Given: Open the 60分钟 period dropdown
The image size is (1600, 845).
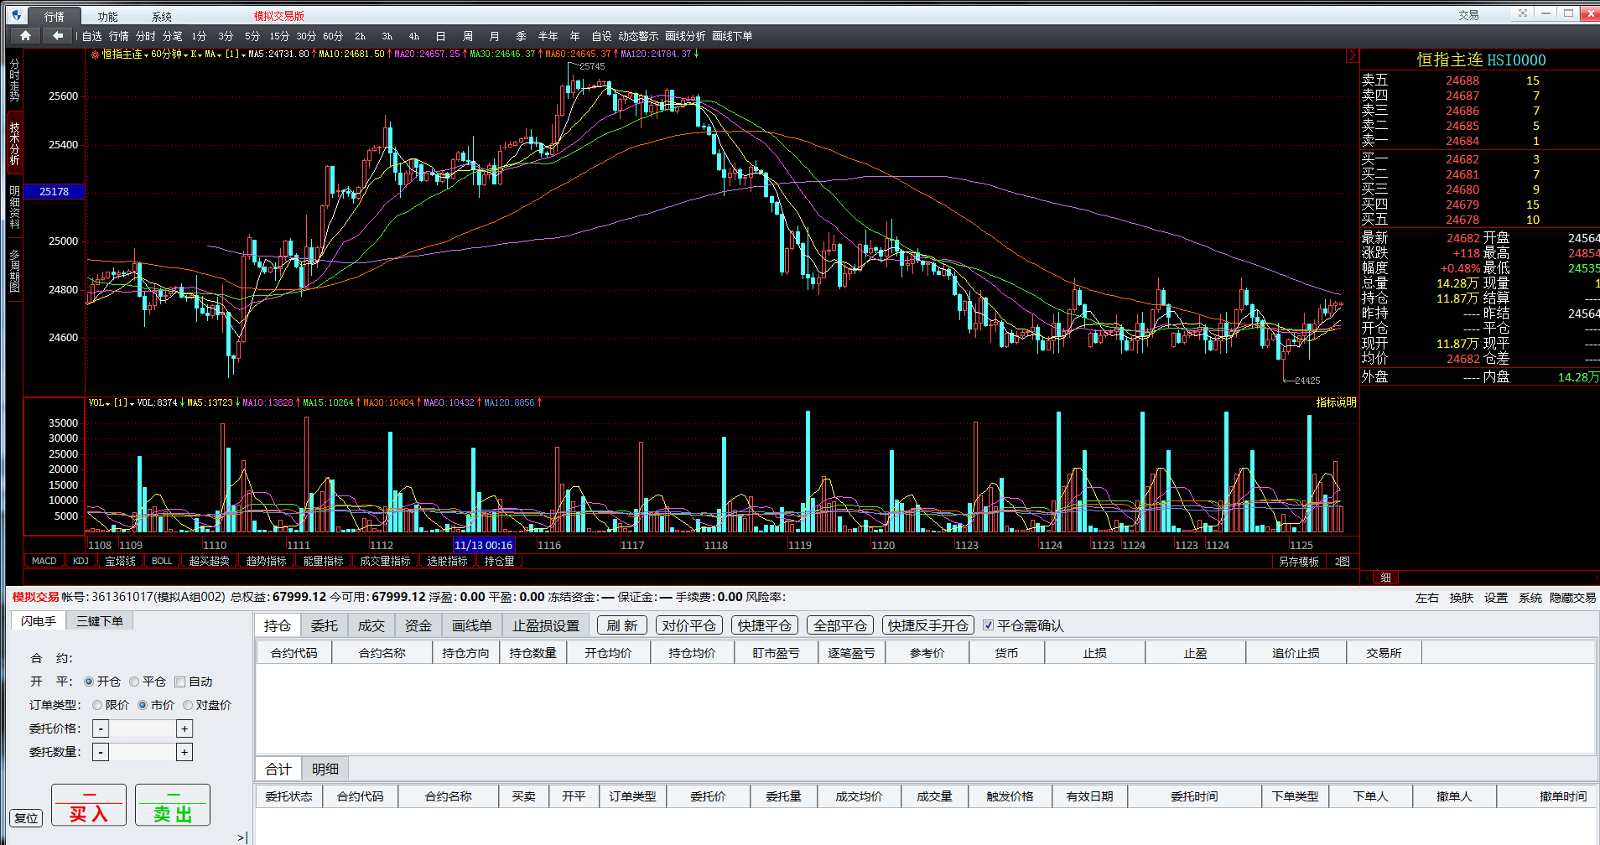Looking at the screenshot, I should click(x=169, y=54).
